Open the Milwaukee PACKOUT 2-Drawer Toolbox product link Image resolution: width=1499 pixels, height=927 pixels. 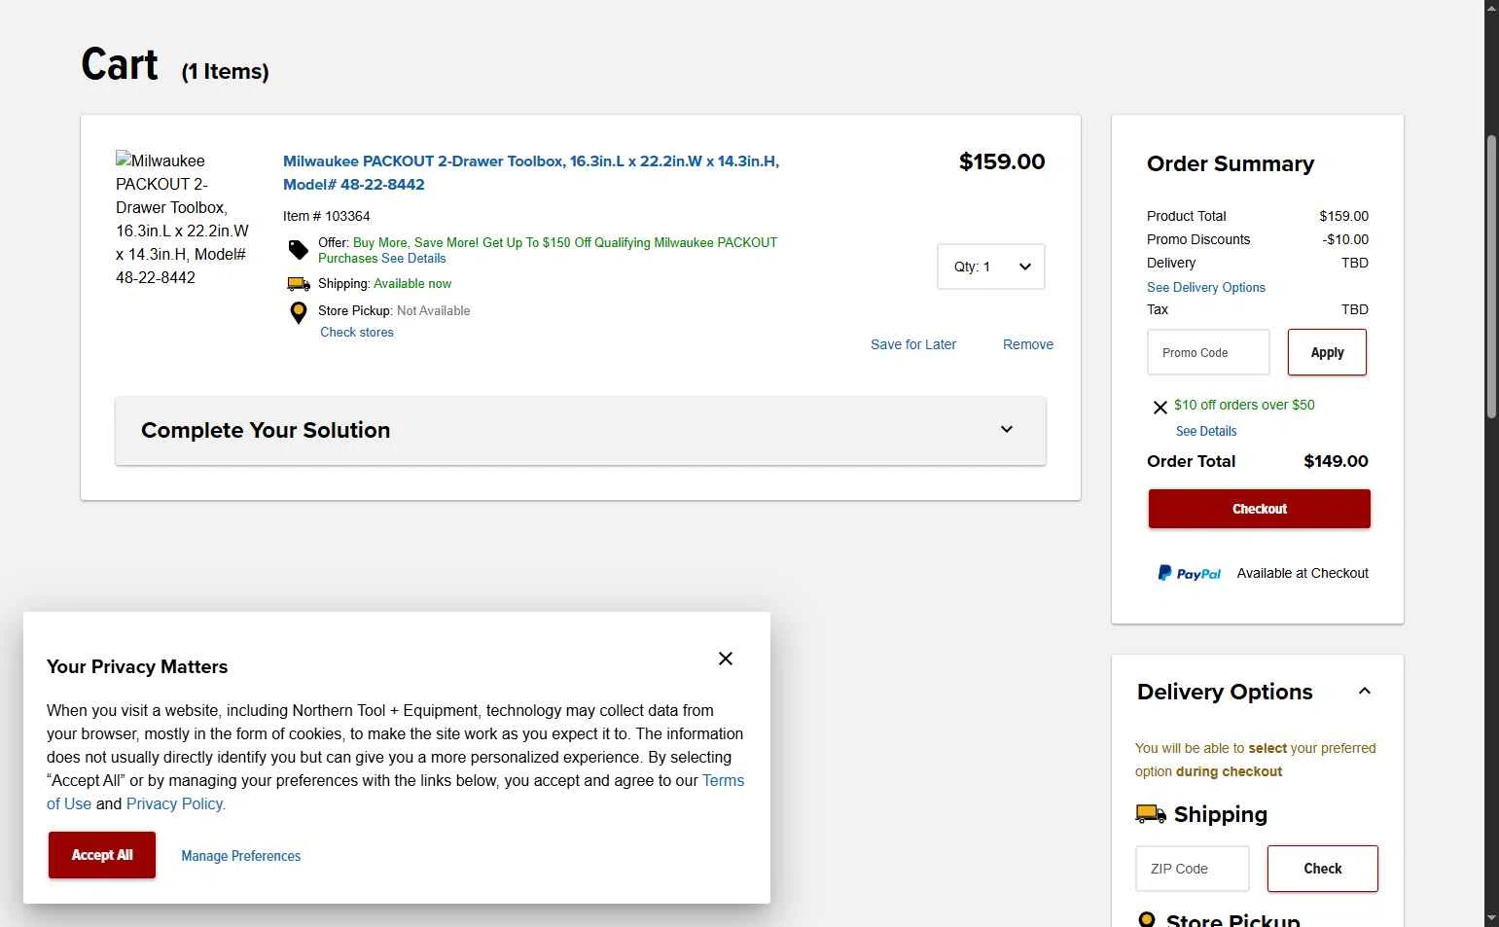point(531,172)
